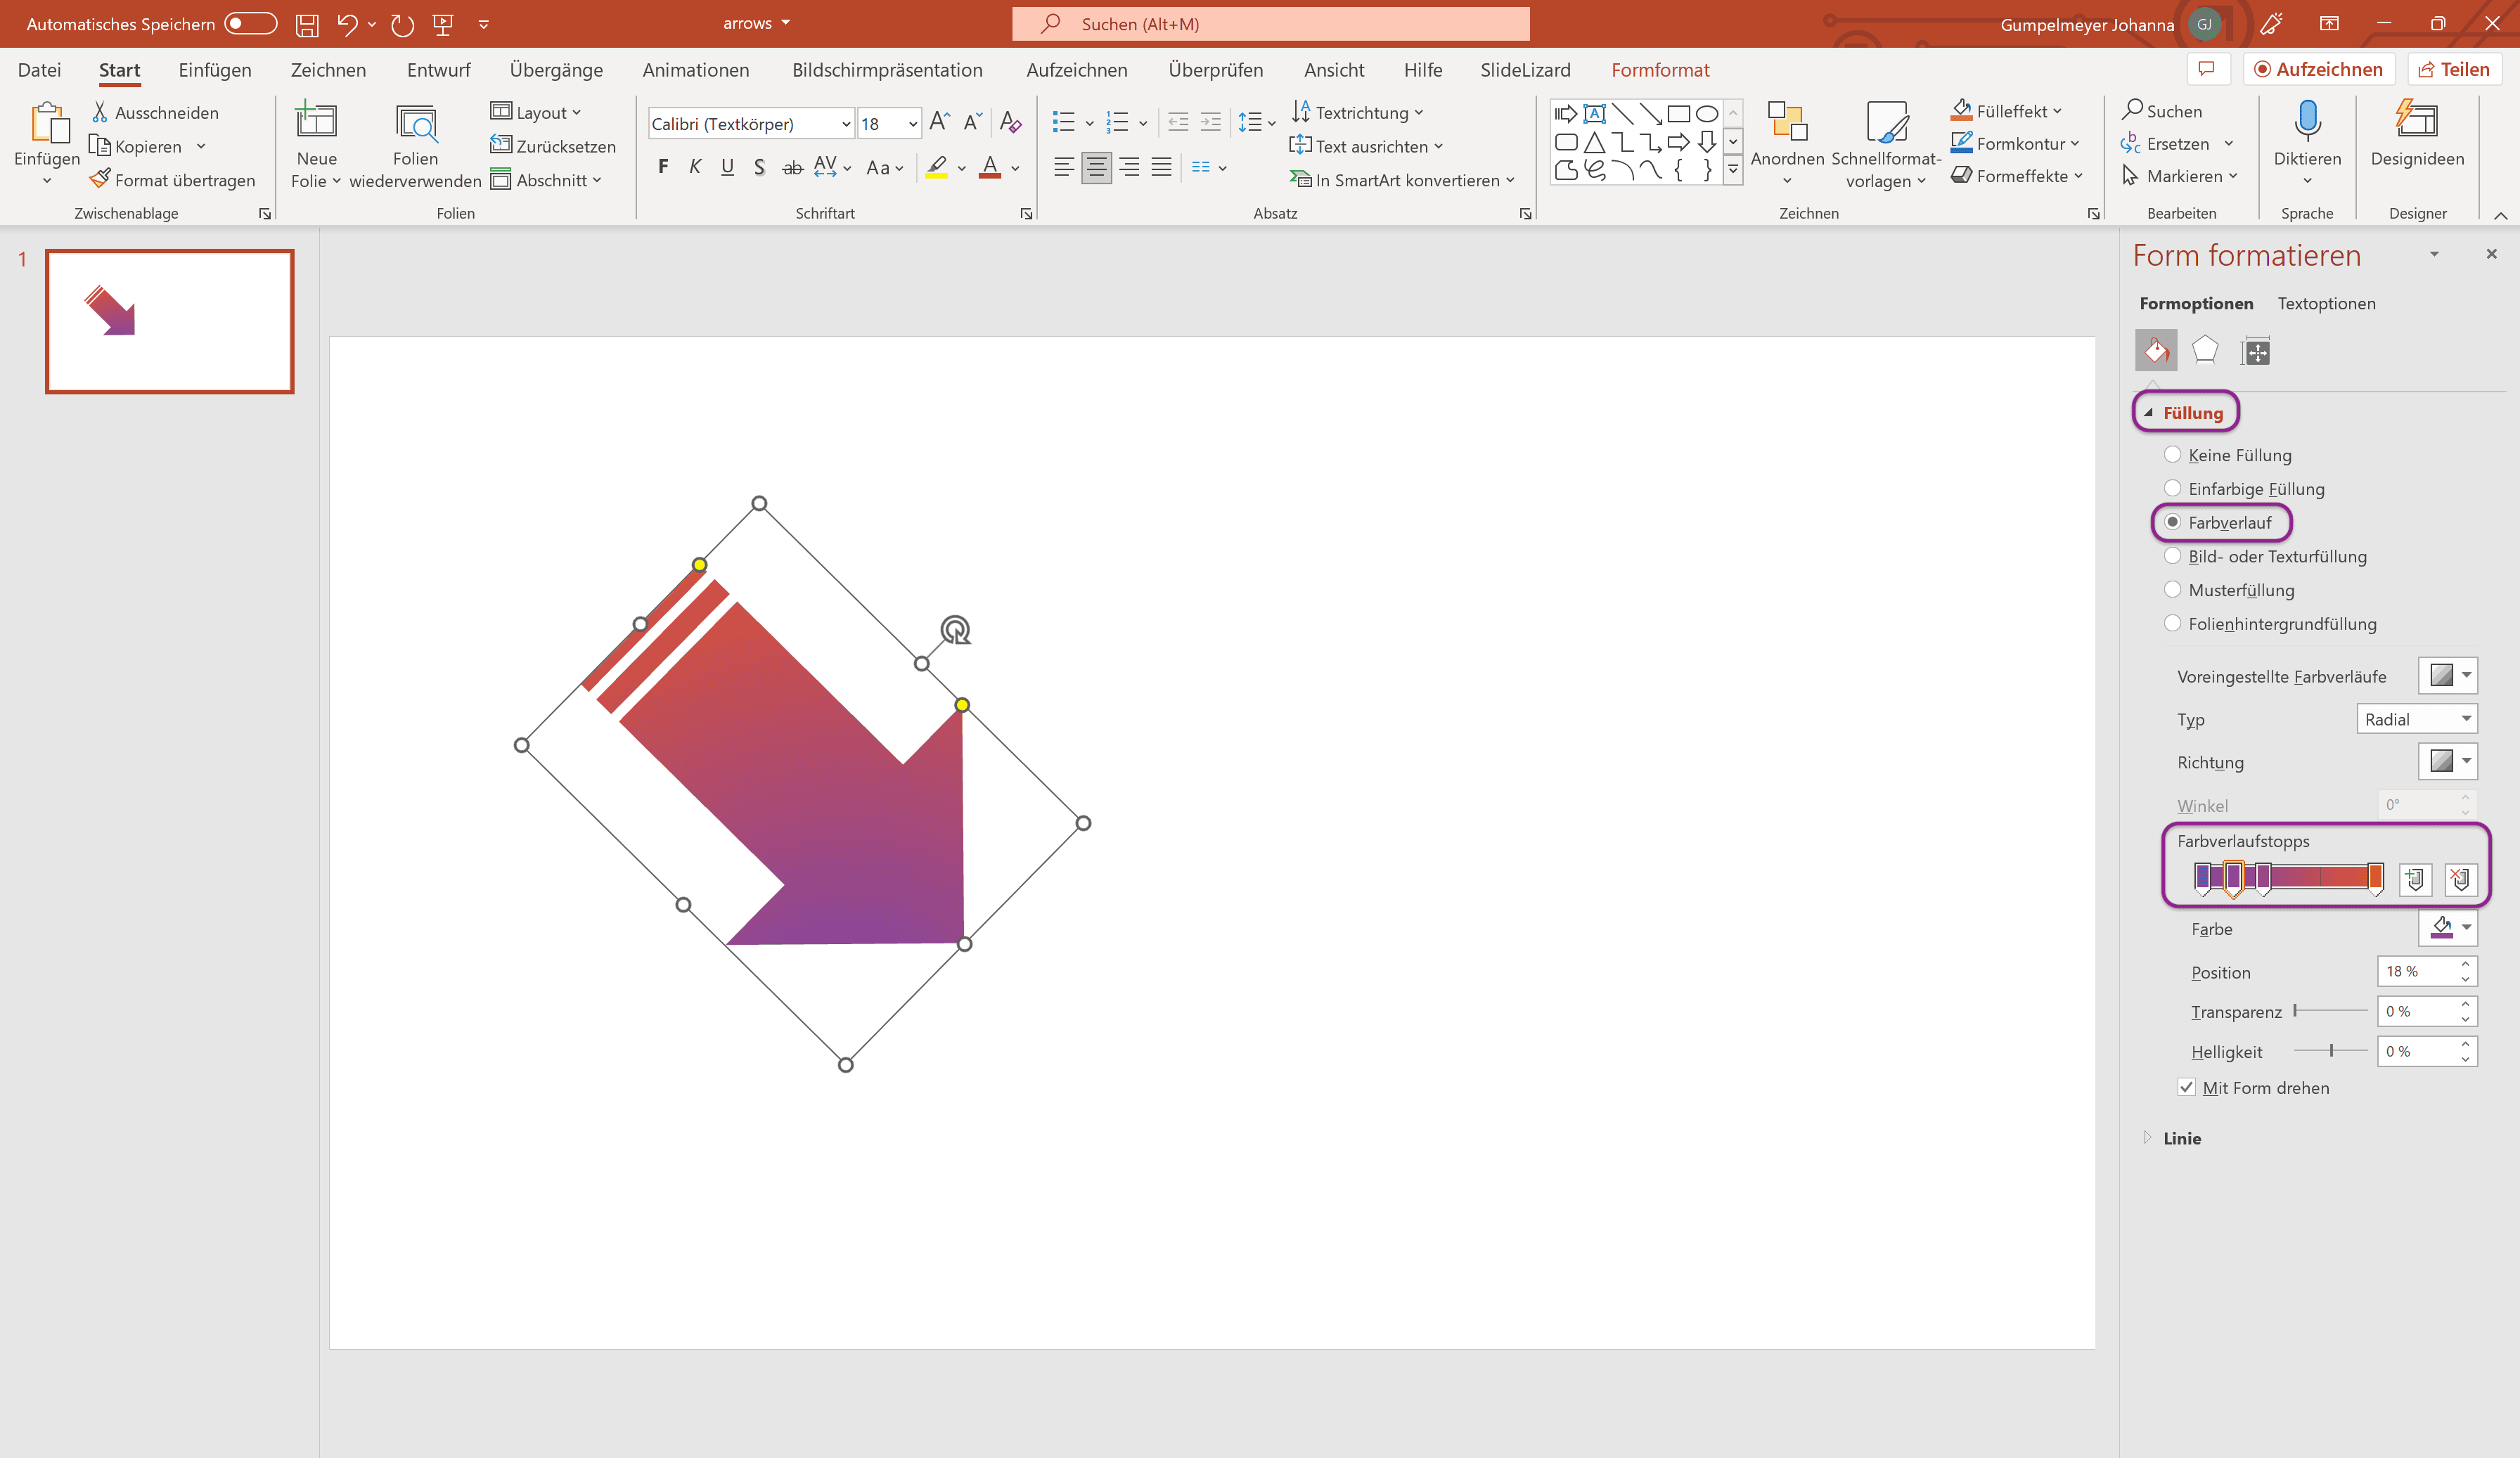
Task: Open the Effekte pentagon tab icon
Action: [2204, 350]
